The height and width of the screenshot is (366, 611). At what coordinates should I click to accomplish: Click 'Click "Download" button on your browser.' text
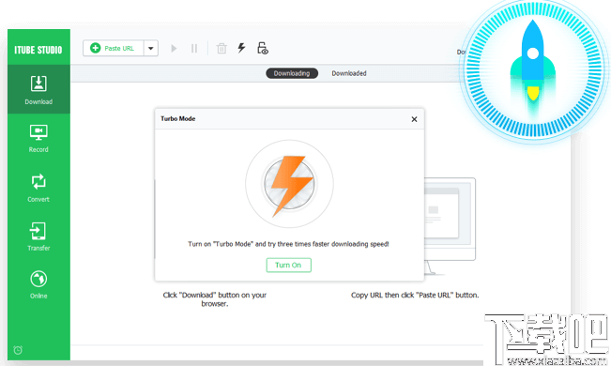[x=215, y=299]
